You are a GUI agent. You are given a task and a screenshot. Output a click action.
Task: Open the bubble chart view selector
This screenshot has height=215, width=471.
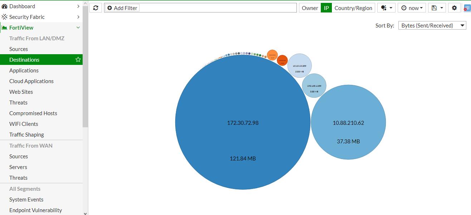pos(386,8)
